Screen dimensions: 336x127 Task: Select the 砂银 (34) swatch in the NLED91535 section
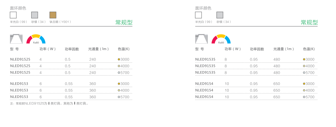click(220, 15)
